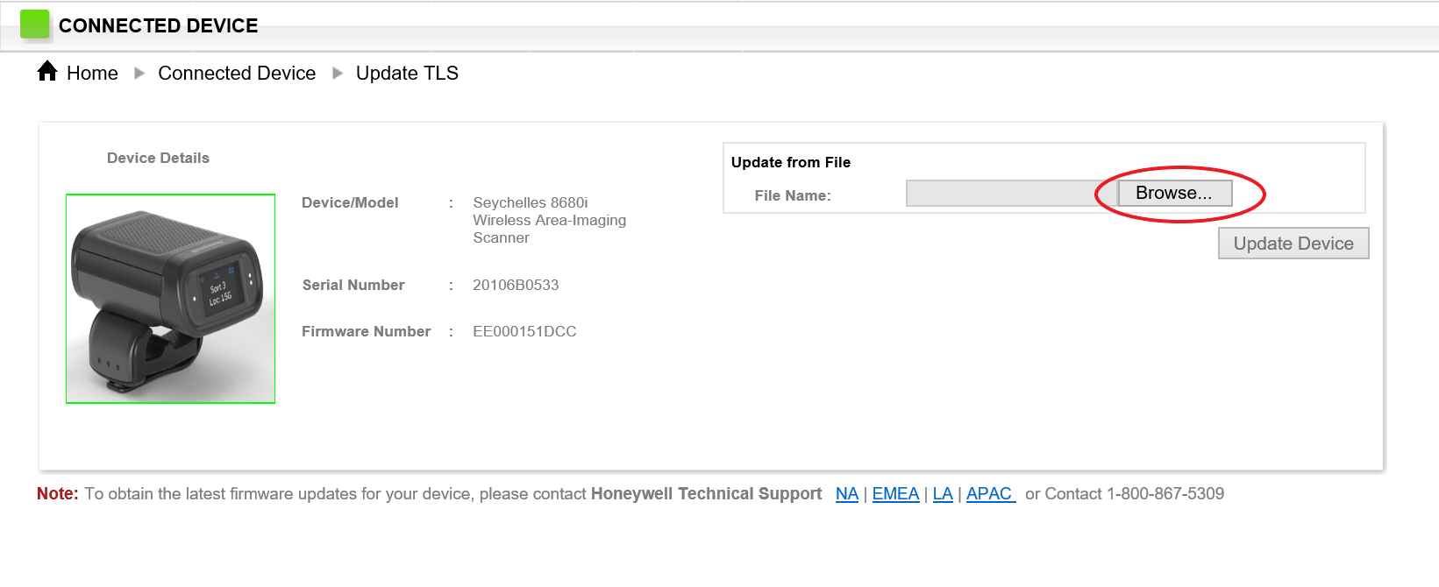The height and width of the screenshot is (587, 1439).
Task: Click the File Name input field
Action: click(1012, 193)
